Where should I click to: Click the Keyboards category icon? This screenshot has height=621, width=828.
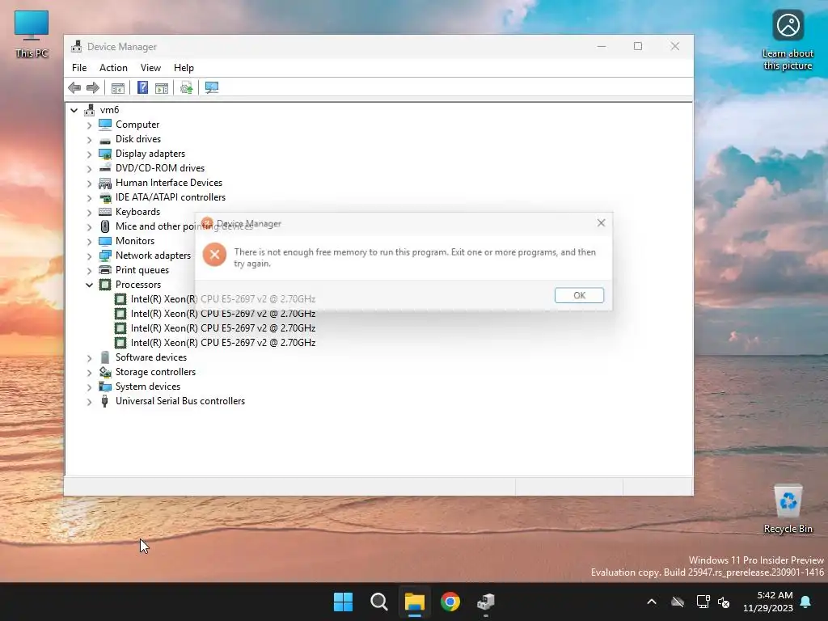click(x=105, y=212)
